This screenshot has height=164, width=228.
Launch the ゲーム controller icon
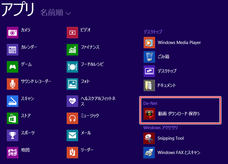tap(13, 67)
